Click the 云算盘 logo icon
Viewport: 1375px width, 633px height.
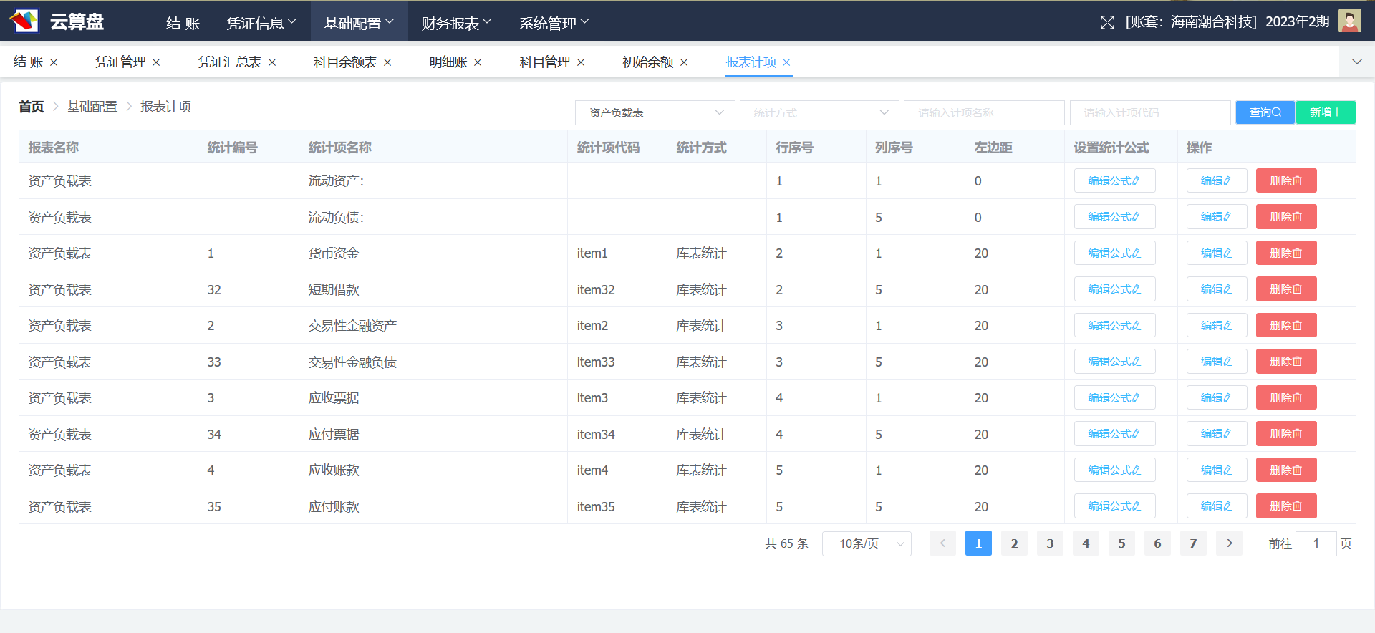point(24,21)
